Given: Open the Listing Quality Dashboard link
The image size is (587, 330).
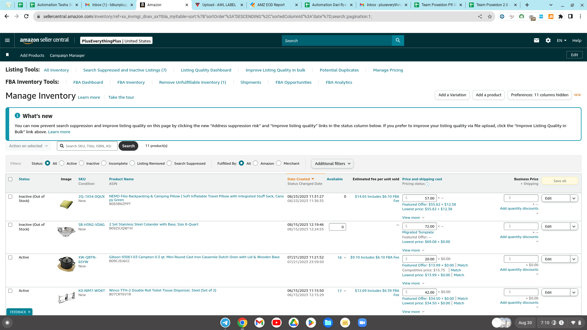Looking at the screenshot, I should point(206,70).
